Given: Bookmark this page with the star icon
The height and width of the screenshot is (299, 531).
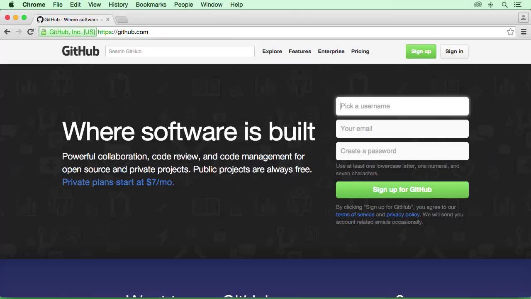Looking at the screenshot, I should pyautogui.click(x=510, y=32).
